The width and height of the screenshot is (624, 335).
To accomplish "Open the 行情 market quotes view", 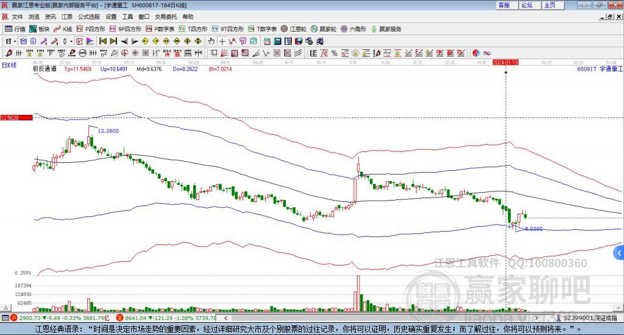I will (x=15, y=29).
